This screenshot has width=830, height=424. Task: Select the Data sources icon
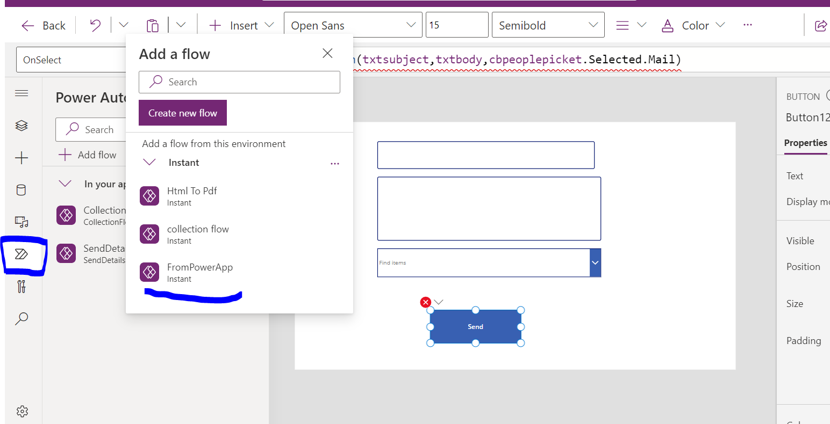[22, 189]
